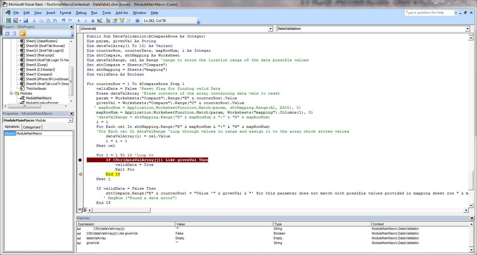Remove the red breakpoint dot in margin
The height and width of the screenshot is (255, 477).
click(80, 160)
